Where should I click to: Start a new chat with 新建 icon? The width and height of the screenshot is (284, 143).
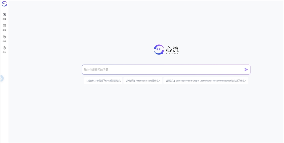point(4,15)
